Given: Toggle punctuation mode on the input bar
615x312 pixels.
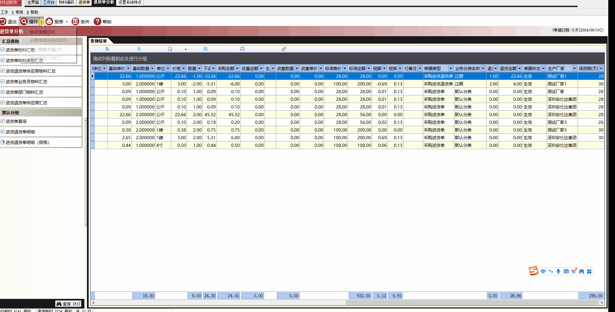Looking at the screenshot, I should (551, 271).
